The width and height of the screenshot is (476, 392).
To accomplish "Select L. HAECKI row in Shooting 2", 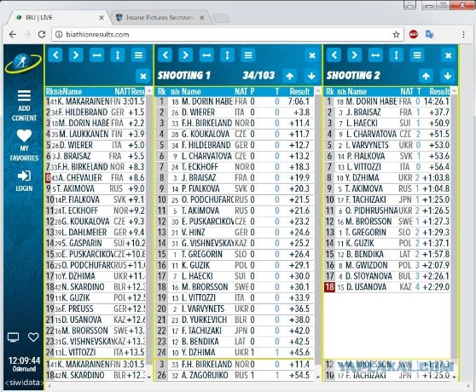I will (x=387, y=123).
